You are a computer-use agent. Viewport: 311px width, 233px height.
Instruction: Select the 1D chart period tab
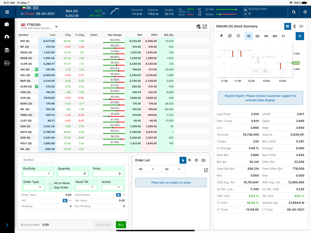coord(249,36)
